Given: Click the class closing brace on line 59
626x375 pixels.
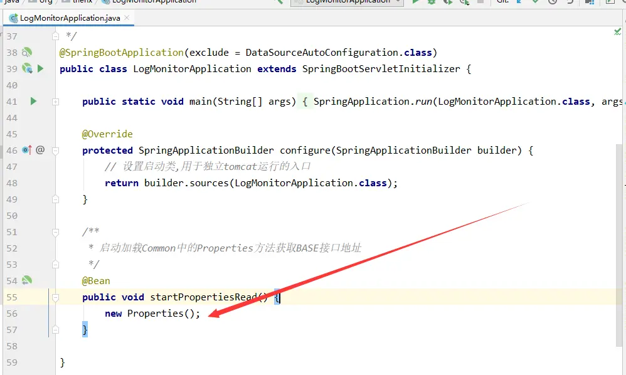Looking at the screenshot, I should pos(62,362).
